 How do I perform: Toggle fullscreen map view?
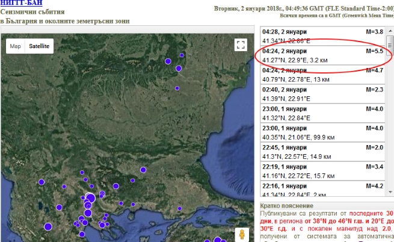[241, 45]
